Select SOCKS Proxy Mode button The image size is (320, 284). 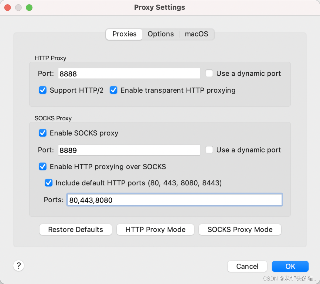tap(240, 230)
